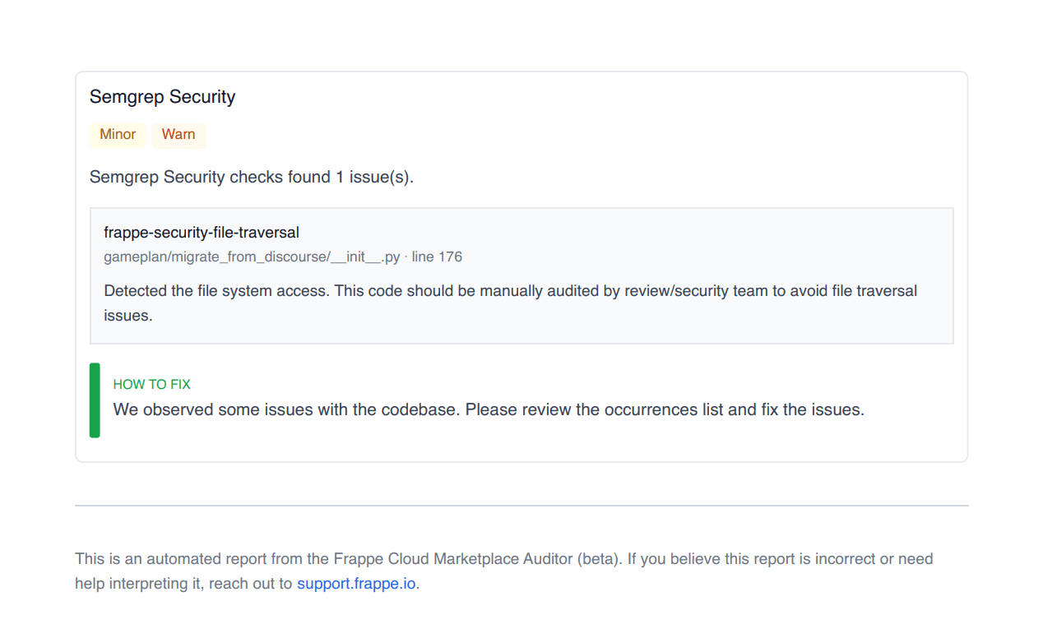Image resolution: width=1043 pixels, height=638 pixels.
Task: Click the 'Detected the file system access' description
Action: click(511, 303)
